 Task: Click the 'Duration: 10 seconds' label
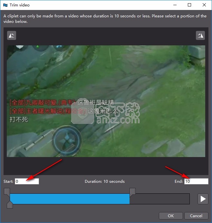click(105, 181)
